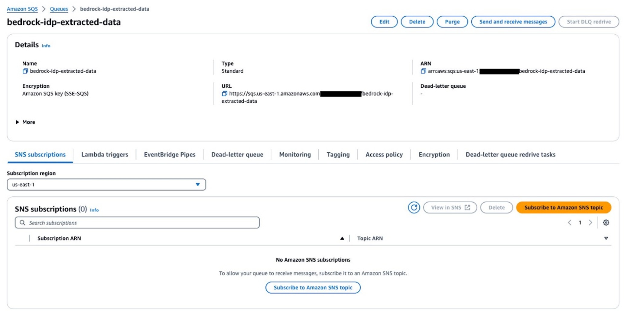Screen dimensions: 624x313
Task: Switch to the Monitoring tab
Action: click(295, 154)
